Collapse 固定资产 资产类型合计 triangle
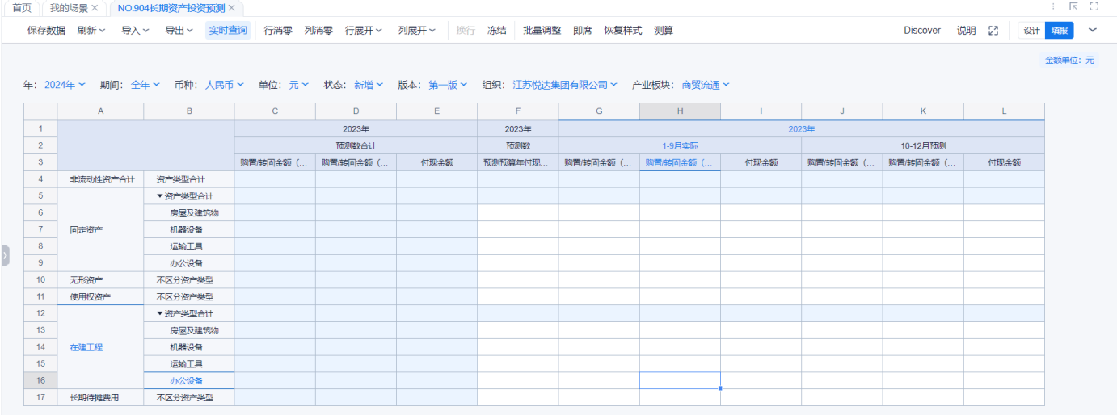 pyautogui.click(x=160, y=196)
